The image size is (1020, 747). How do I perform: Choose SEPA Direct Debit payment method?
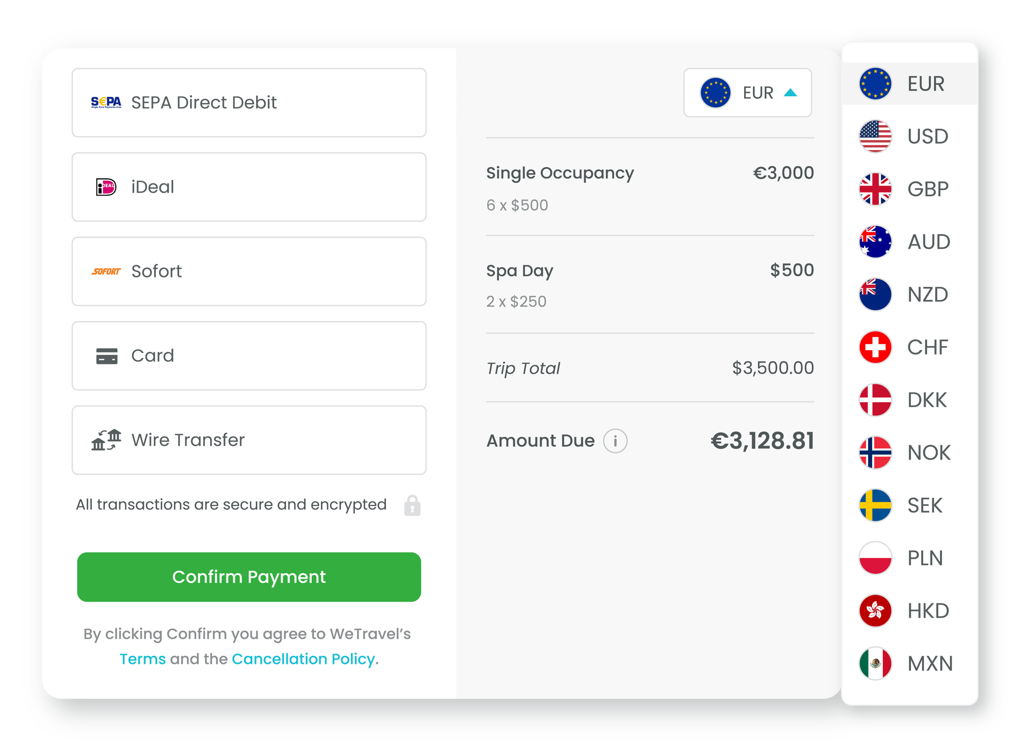click(249, 102)
